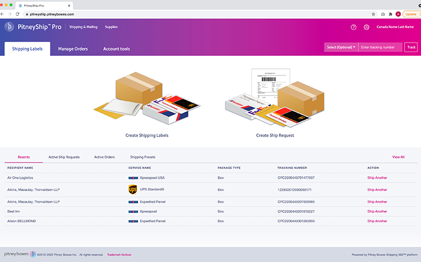Expand the Select (Optional) carrier dropdown
Image resolution: width=421 pixels, height=262 pixels.
341,47
